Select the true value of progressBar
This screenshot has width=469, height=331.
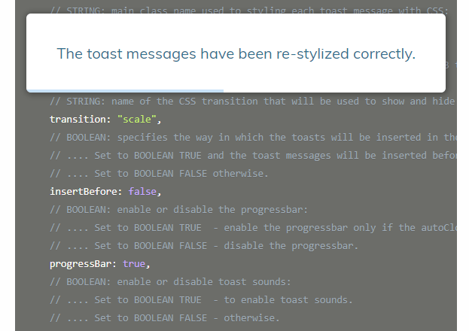click(133, 263)
